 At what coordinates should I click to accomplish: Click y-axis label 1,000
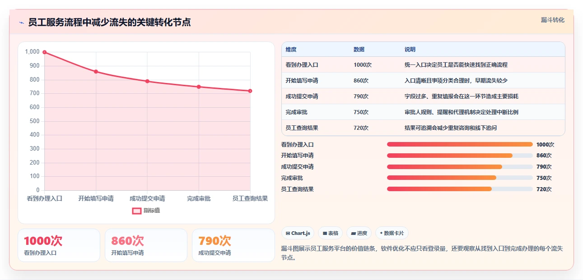(32, 52)
